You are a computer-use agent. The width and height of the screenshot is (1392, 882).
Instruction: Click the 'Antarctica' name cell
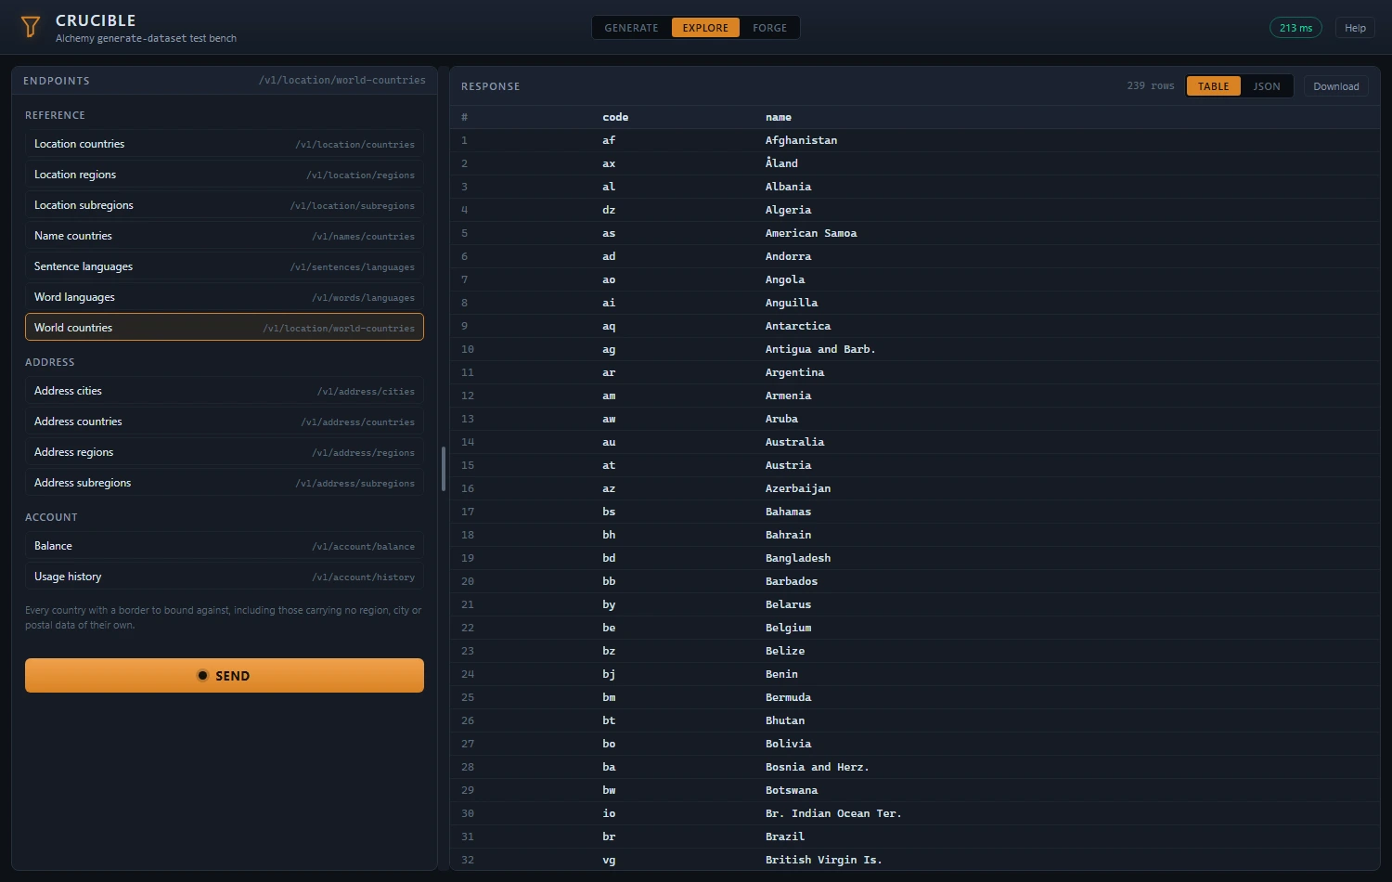click(x=798, y=326)
